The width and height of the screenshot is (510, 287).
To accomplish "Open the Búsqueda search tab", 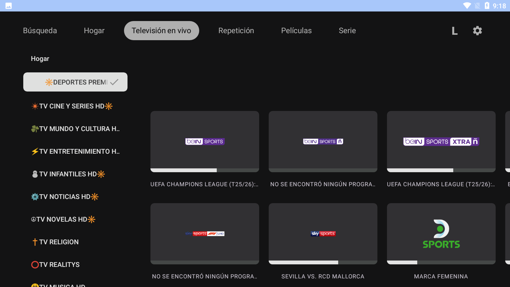I will click(x=40, y=31).
